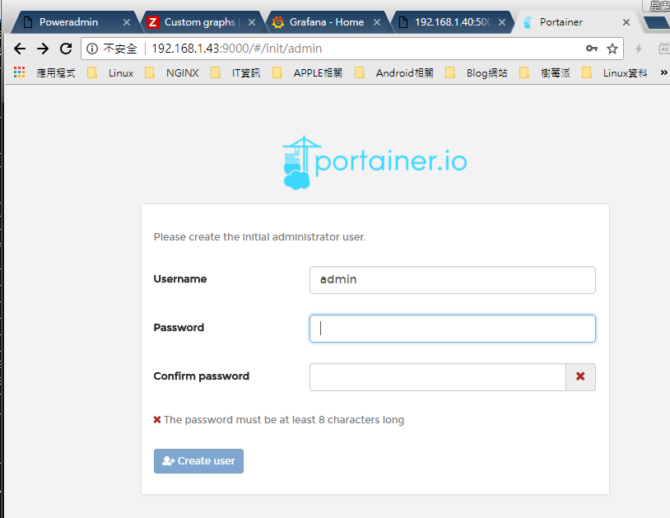This screenshot has height=518, width=670.
Task: Close the Custom graphs tab
Action: (x=252, y=22)
